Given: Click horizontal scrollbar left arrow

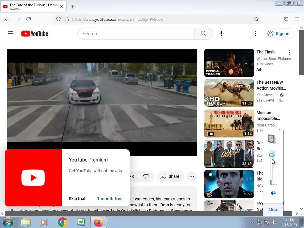Looking at the screenshot, I should [2, 214].
